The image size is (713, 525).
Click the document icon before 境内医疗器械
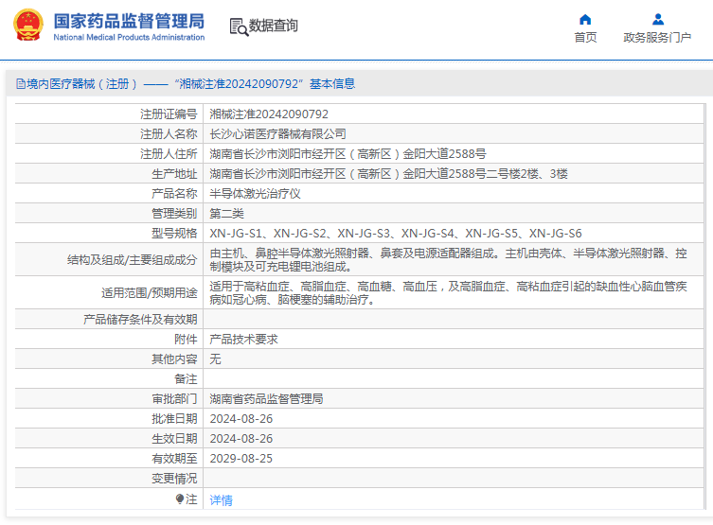(21, 83)
